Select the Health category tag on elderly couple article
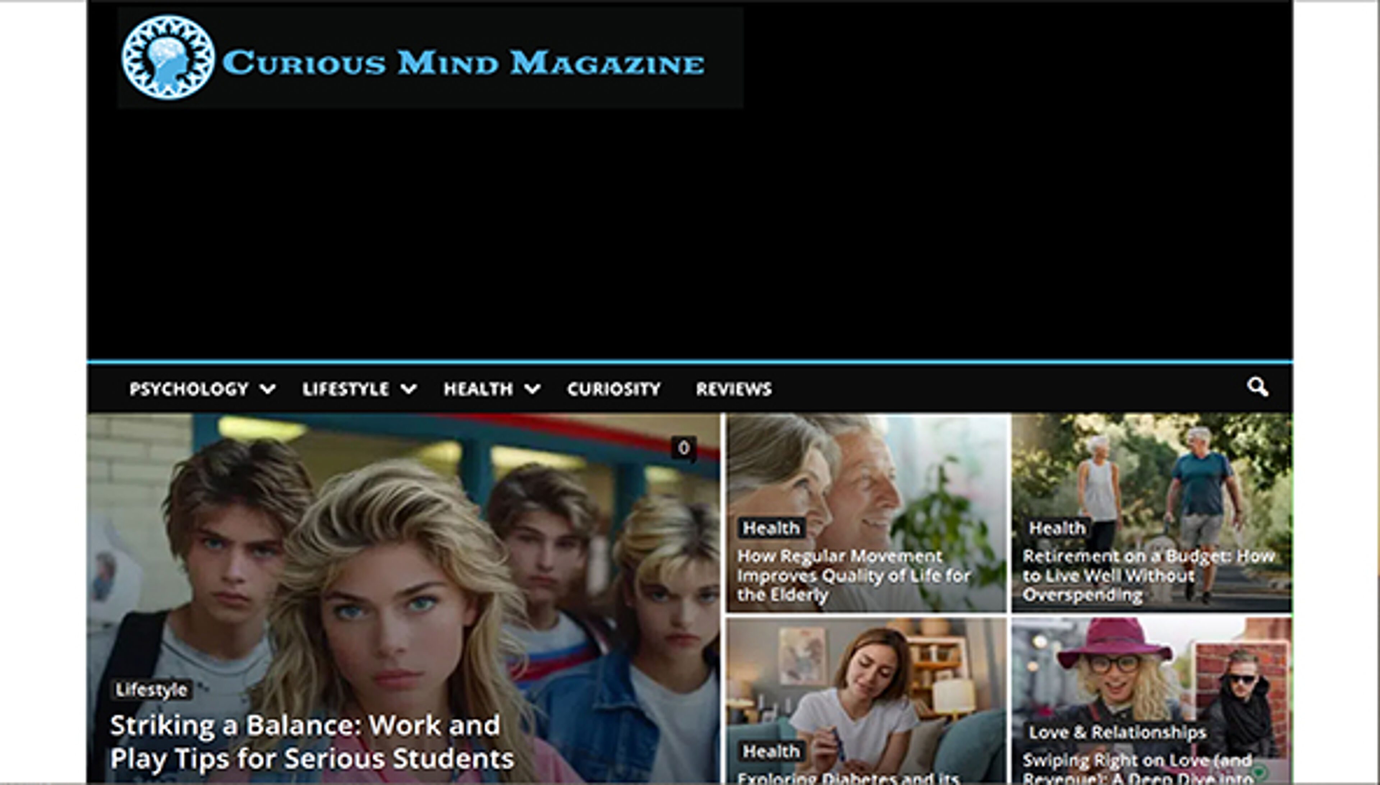 [772, 529]
